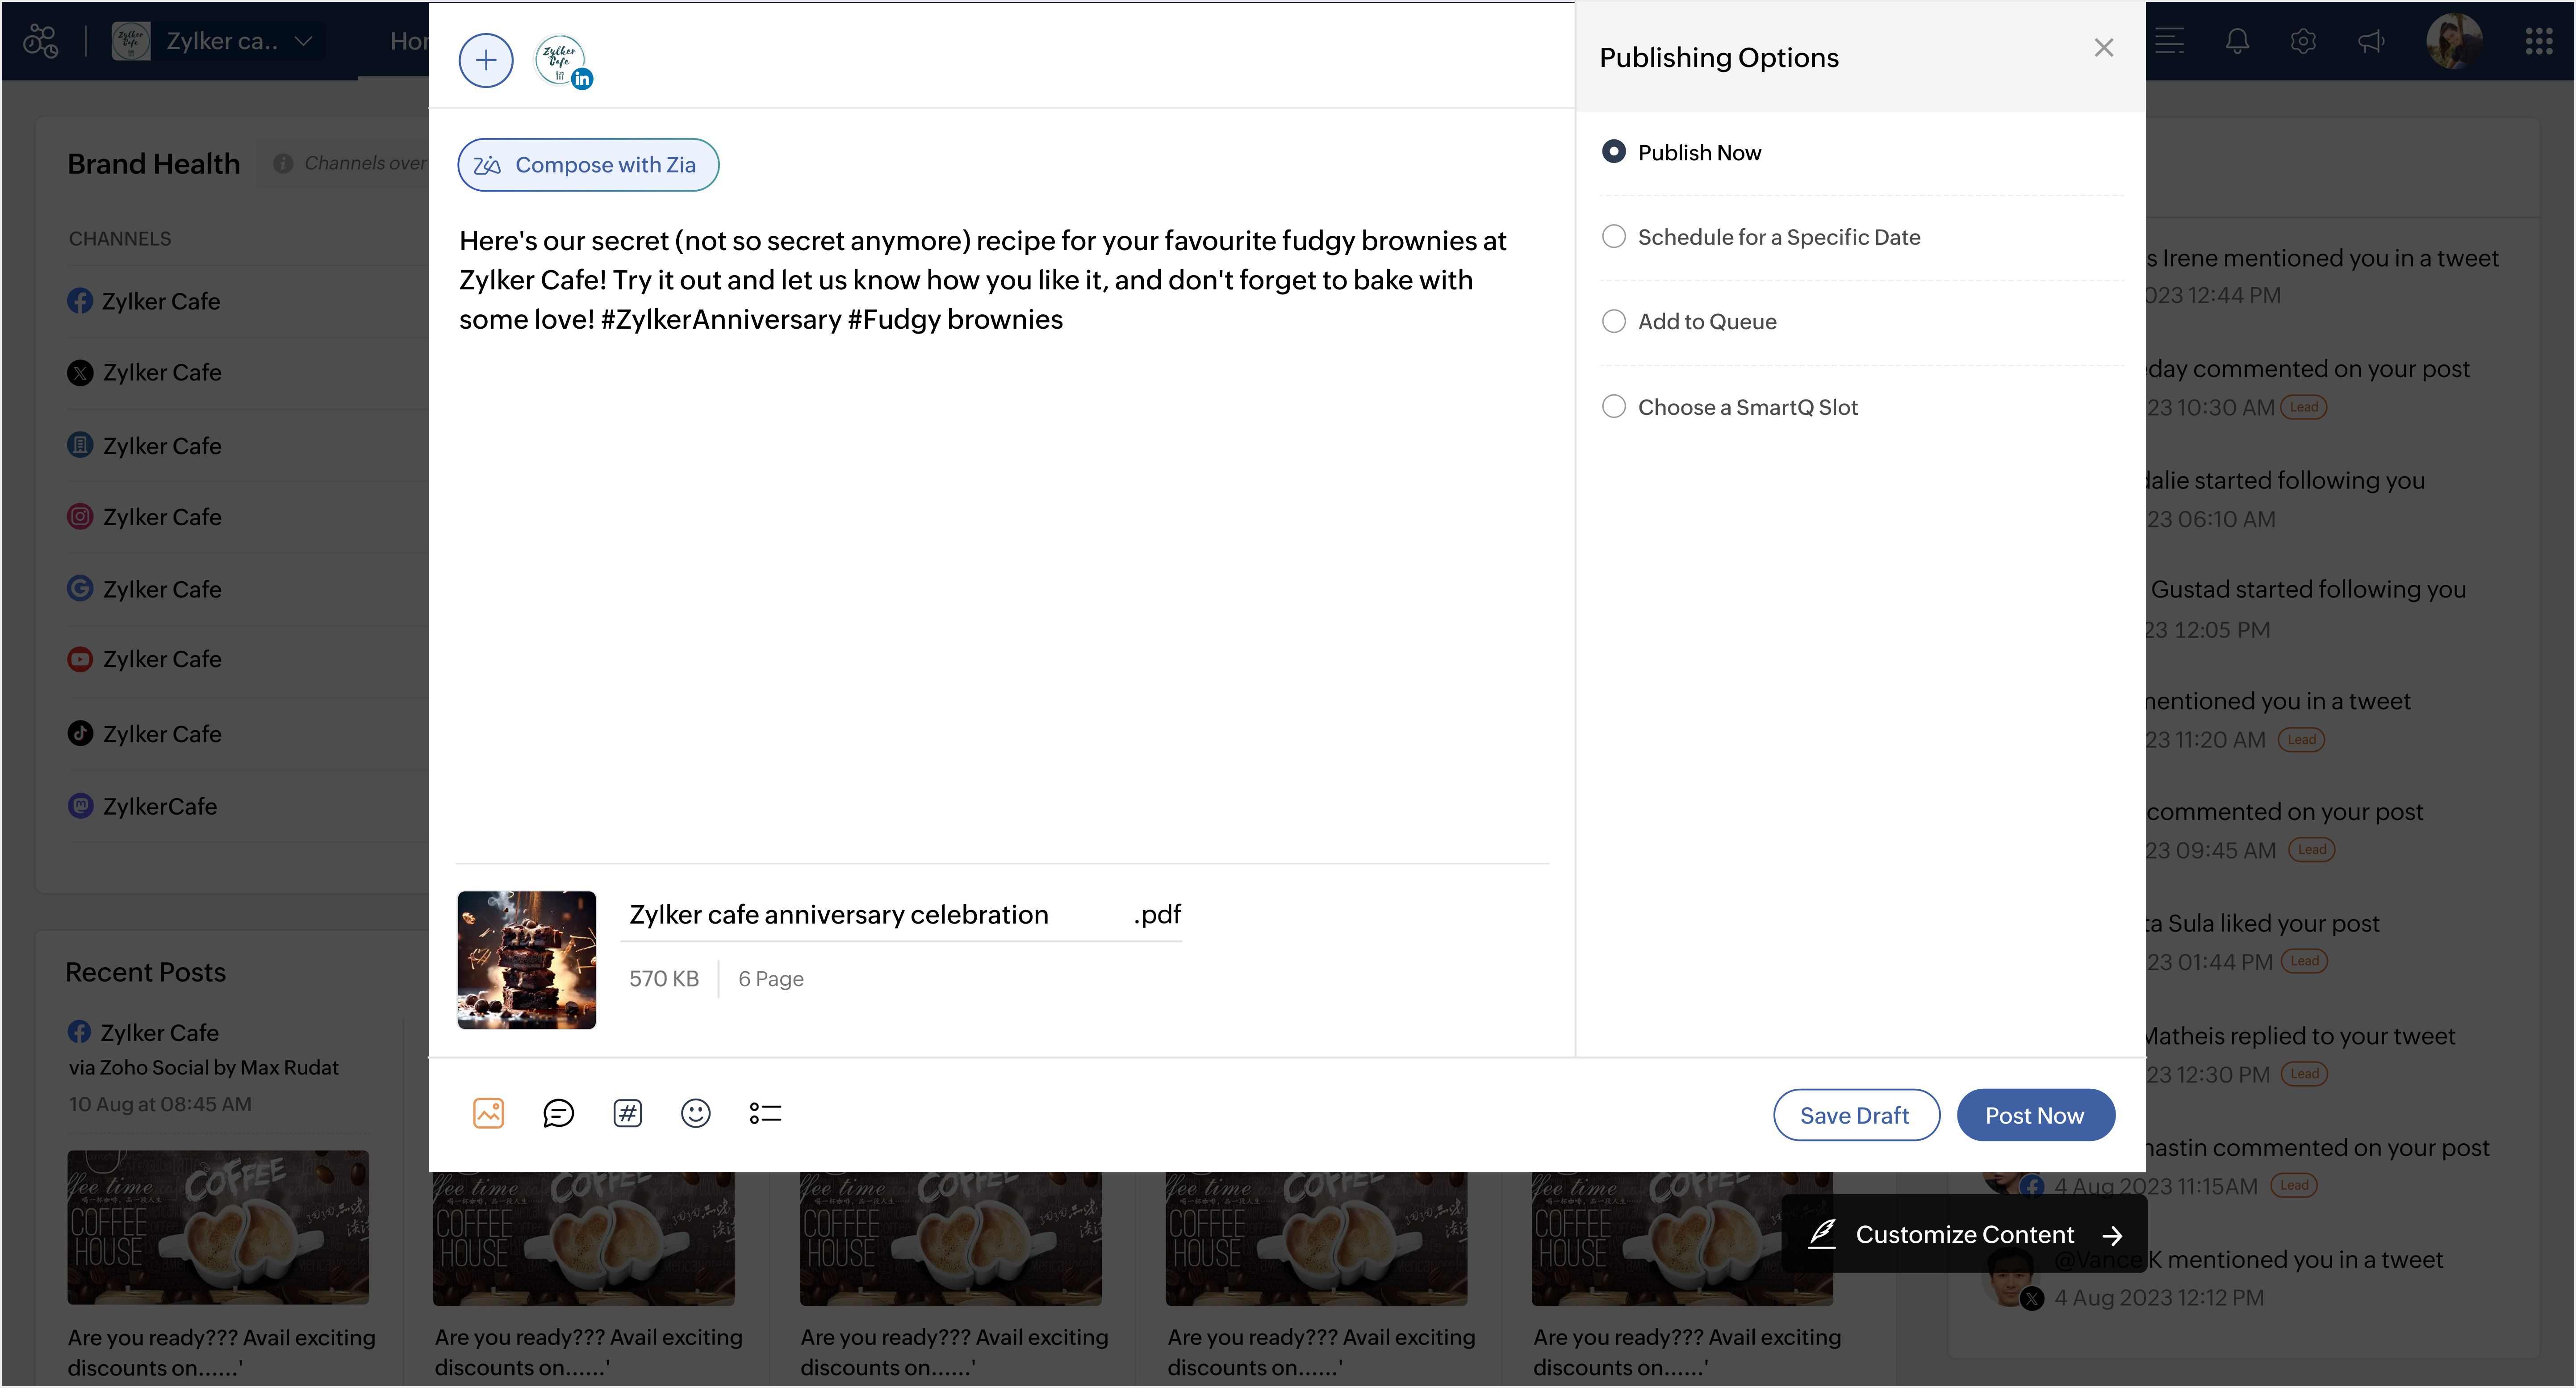This screenshot has height=1388, width=2576.
Task: Click the list options icon in composer toolbar
Action: click(765, 1113)
